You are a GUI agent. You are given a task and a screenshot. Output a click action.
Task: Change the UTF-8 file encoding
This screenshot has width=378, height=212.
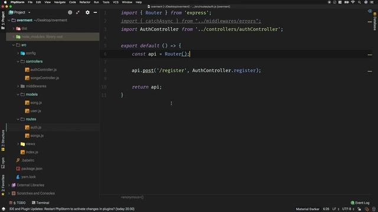click(348, 209)
